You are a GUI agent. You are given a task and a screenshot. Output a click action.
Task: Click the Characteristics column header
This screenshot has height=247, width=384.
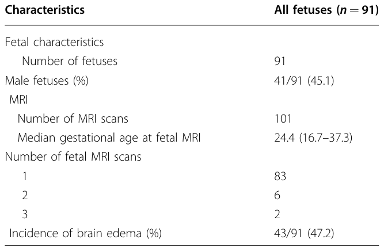[44, 10]
